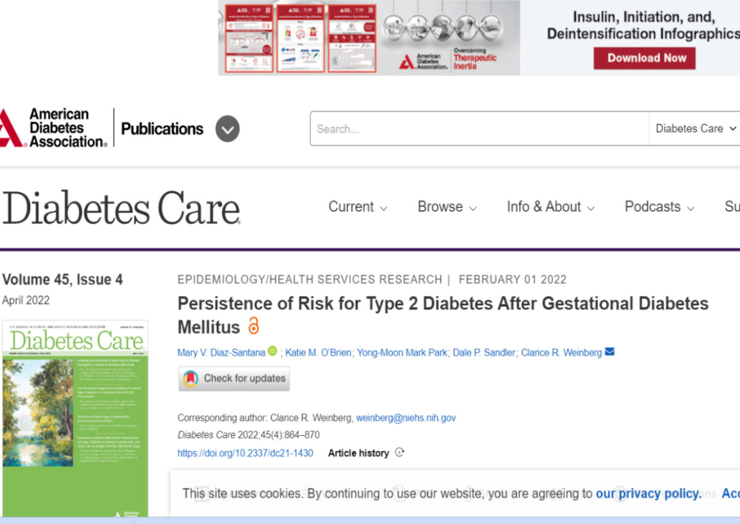Open author Dale P. Sandler
Screen dimensions: 740x524
(484, 353)
